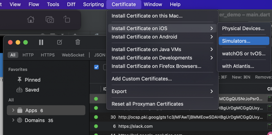The height and width of the screenshot is (135, 272).
Task: Select the HTTPS filter tab
Action: click(48, 55)
